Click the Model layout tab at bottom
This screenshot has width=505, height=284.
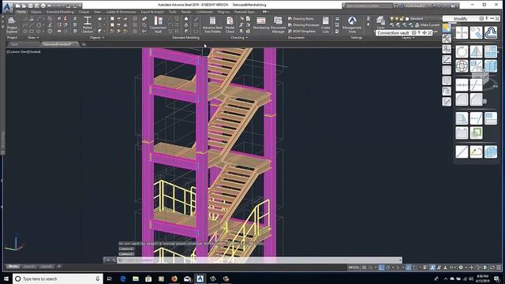click(13, 267)
